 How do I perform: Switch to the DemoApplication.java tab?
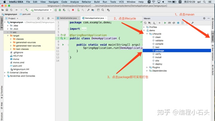(94, 18)
